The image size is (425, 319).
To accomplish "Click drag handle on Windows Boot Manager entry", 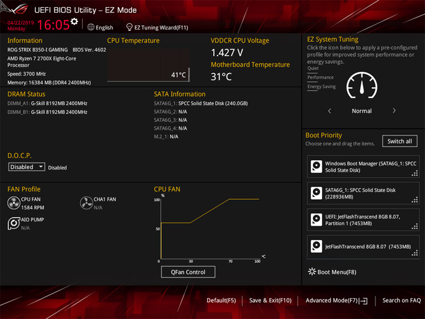I will [x=415, y=173].
